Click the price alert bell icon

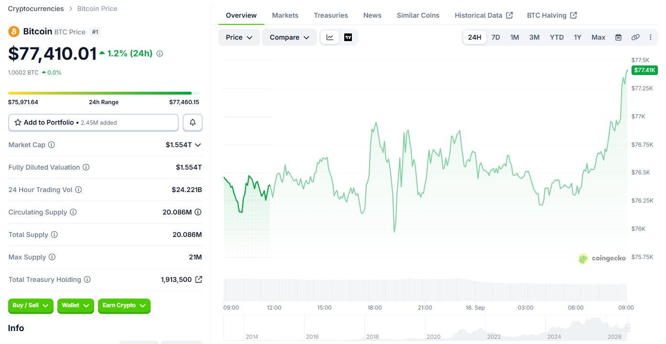(x=193, y=122)
